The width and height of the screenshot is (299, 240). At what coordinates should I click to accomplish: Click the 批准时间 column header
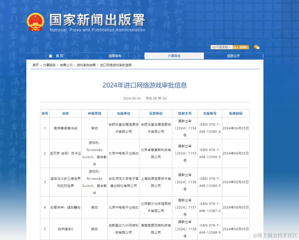[236, 113]
